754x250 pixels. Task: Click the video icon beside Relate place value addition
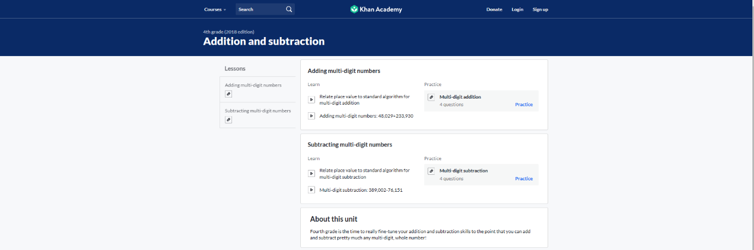pyautogui.click(x=311, y=100)
